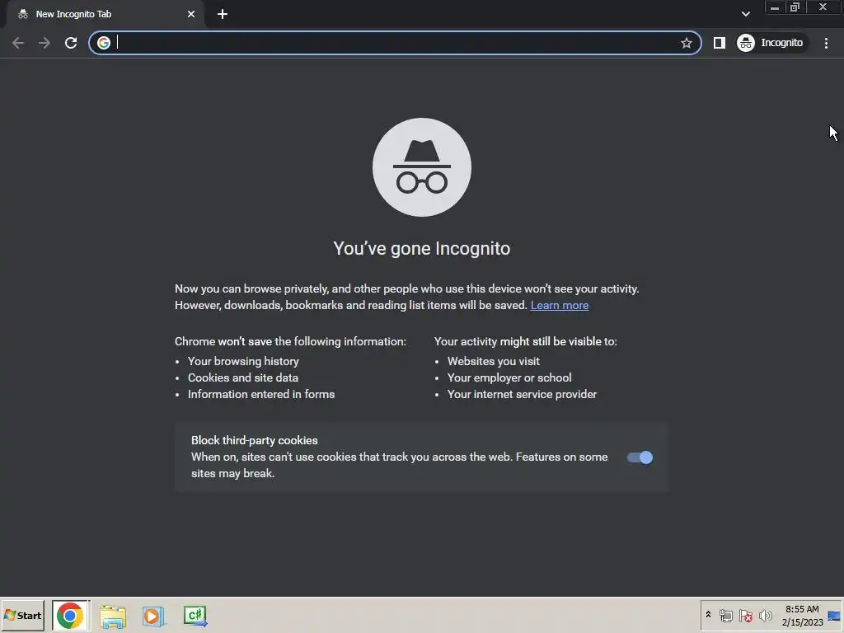Click 'Cookies and site data' bullet

coord(243,377)
